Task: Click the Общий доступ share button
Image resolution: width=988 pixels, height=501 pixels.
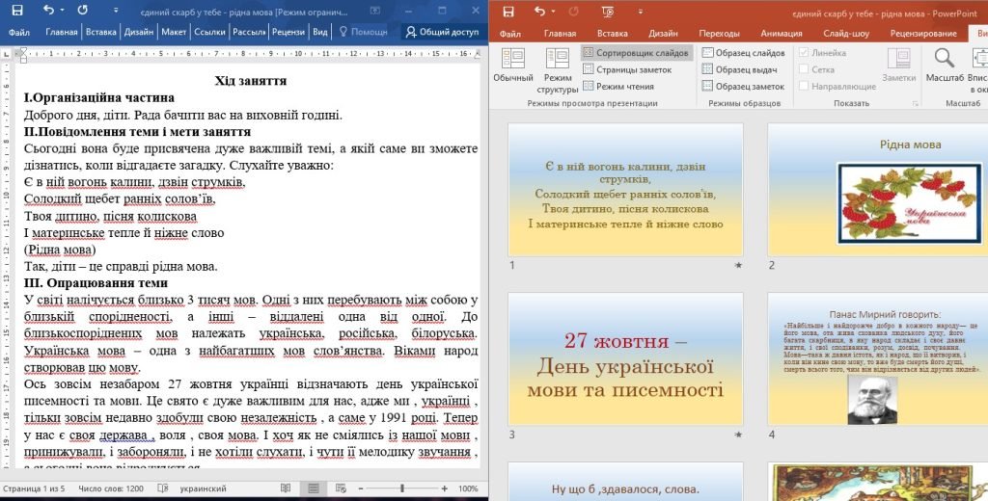Action: 442,32
